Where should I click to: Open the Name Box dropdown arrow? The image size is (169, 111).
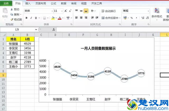(36, 30)
